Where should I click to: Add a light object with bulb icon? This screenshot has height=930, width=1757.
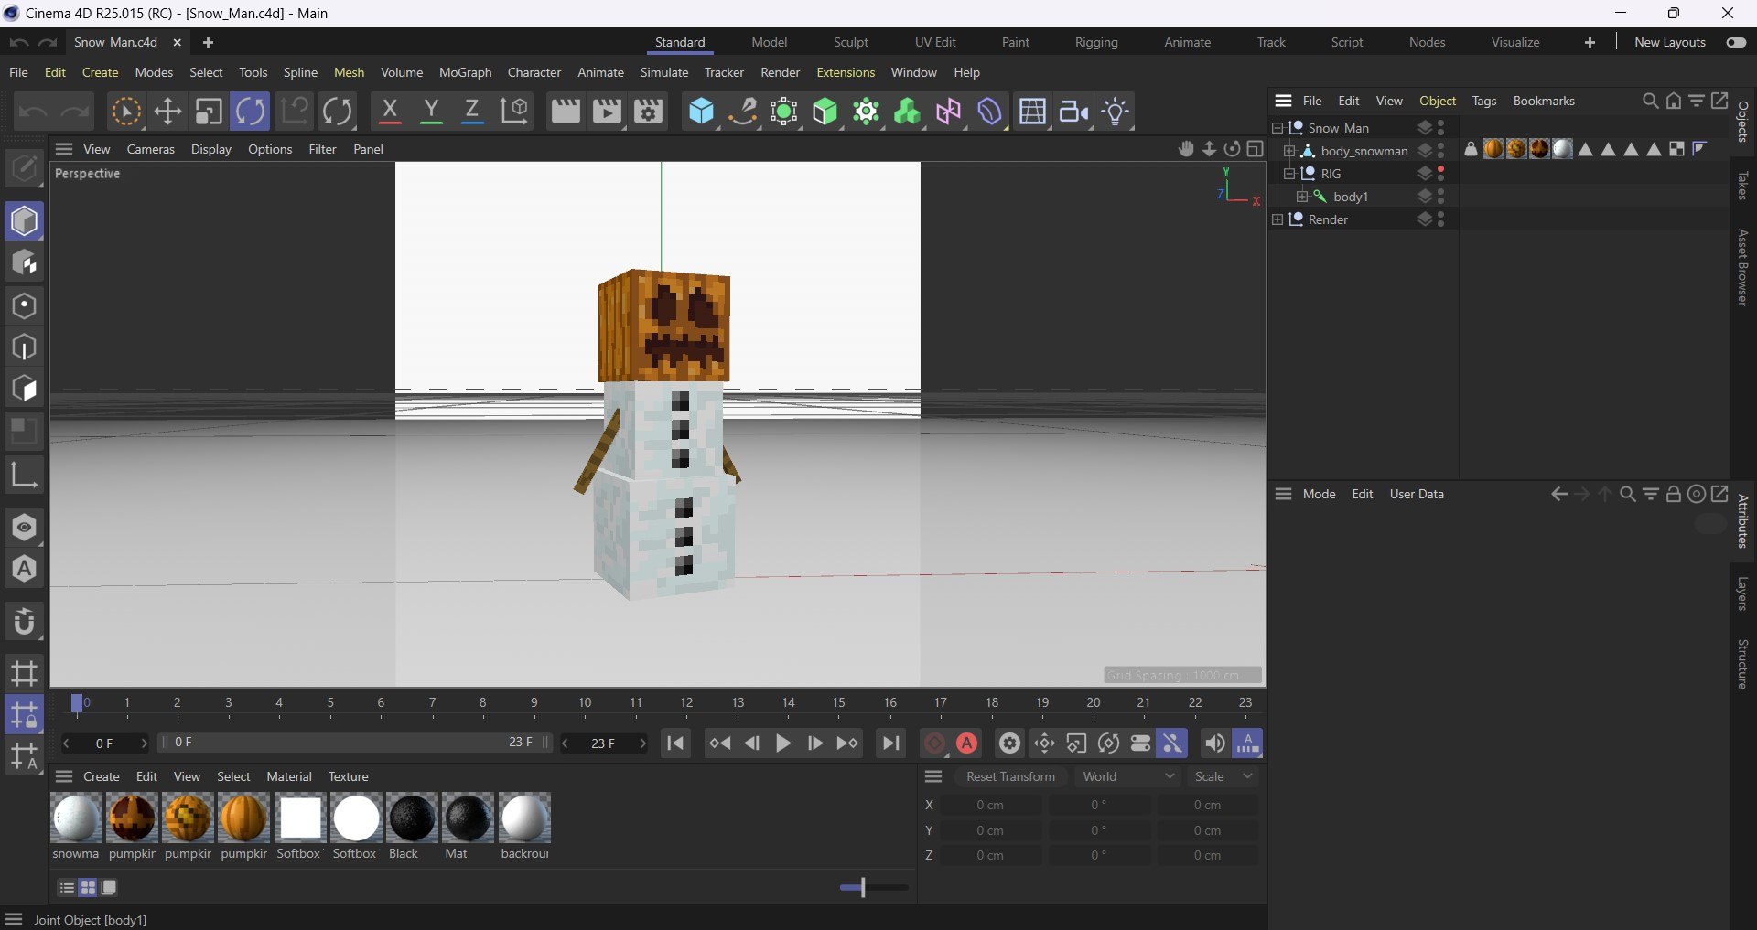click(x=1116, y=112)
